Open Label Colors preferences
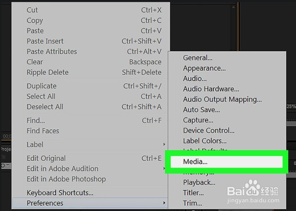 click(205, 141)
